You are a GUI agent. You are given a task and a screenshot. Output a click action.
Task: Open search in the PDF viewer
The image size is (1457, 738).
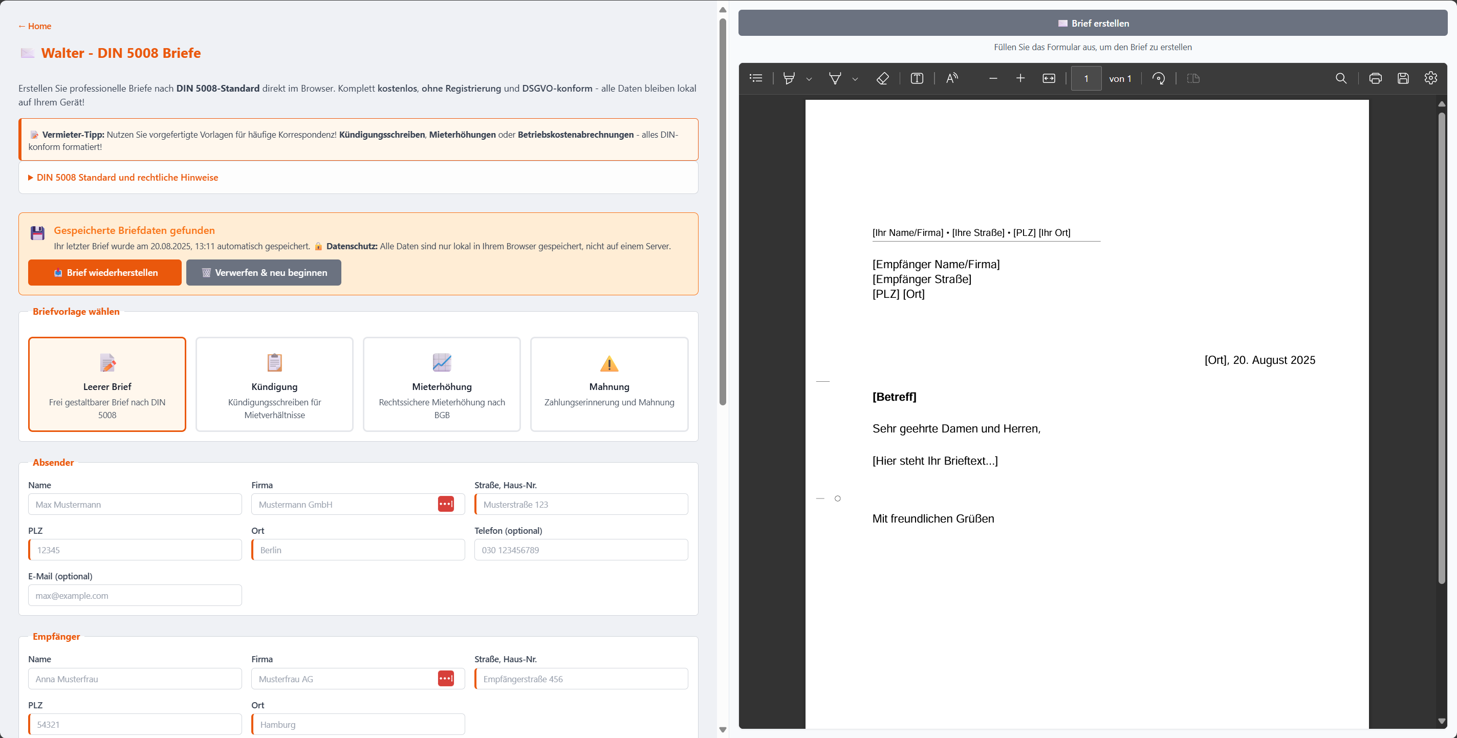pyautogui.click(x=1340, y=78)
